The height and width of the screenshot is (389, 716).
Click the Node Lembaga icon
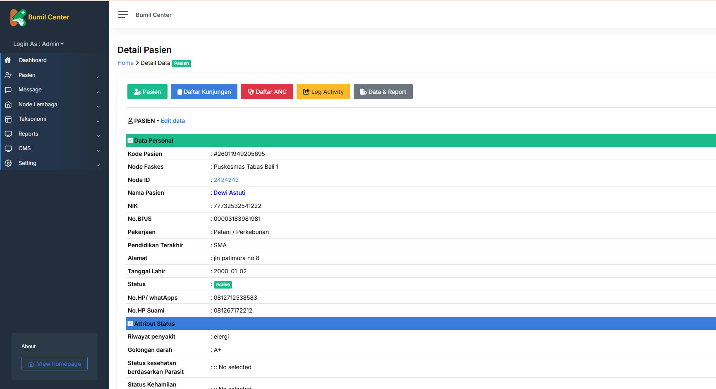pyautogui.click(x=8, y=104)
